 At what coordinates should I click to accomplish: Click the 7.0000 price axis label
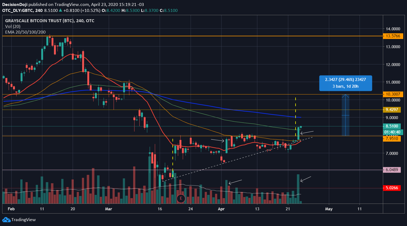click(392, 153)
